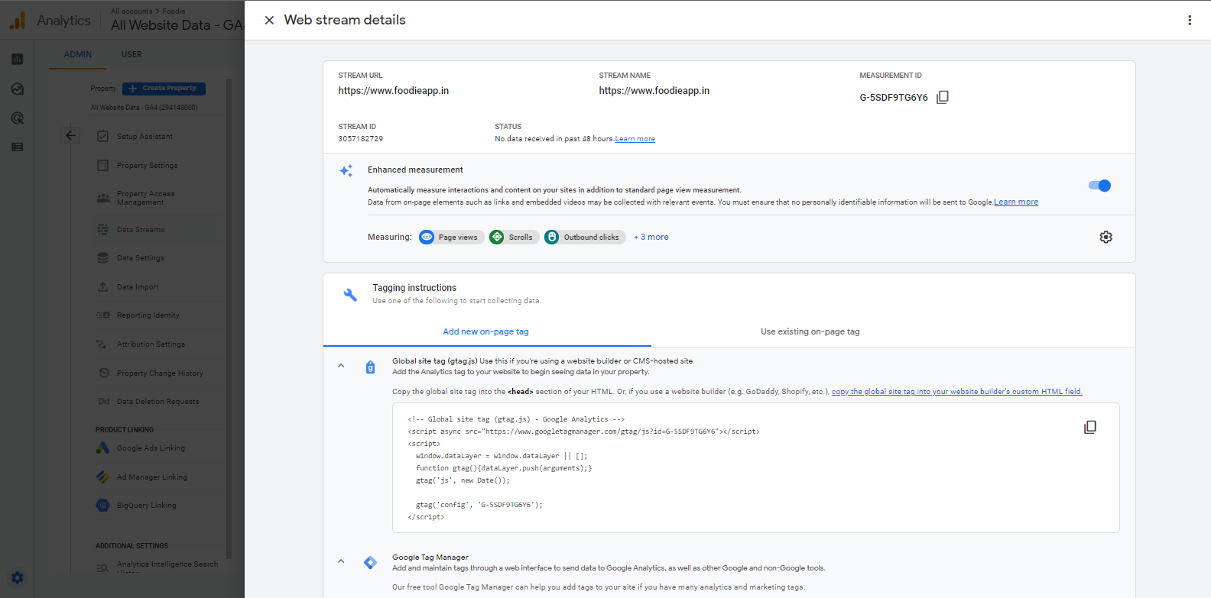Click the Enhanced measurement sparkle icon

346,170
